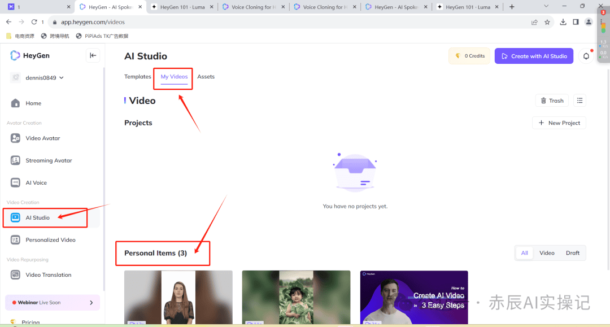Open the Trash folder
The height and width of the screenshot is (327, 610).
click(551, 101)
